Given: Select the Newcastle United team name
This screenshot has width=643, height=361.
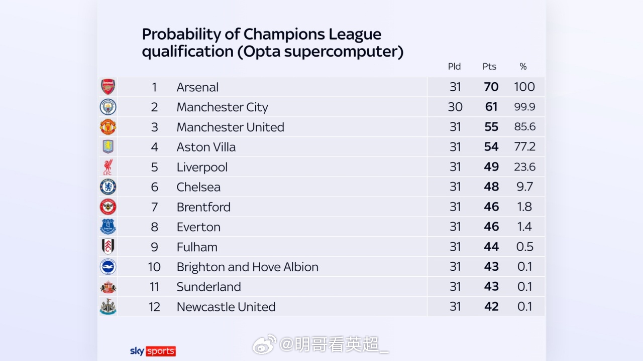Looking at the screenshot, I should coord(226,307).
